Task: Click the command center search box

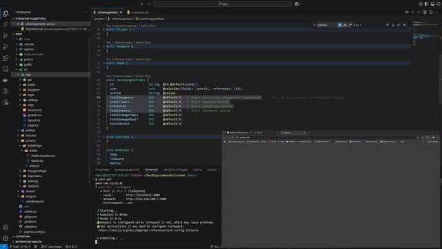Action: coord(222,4)
